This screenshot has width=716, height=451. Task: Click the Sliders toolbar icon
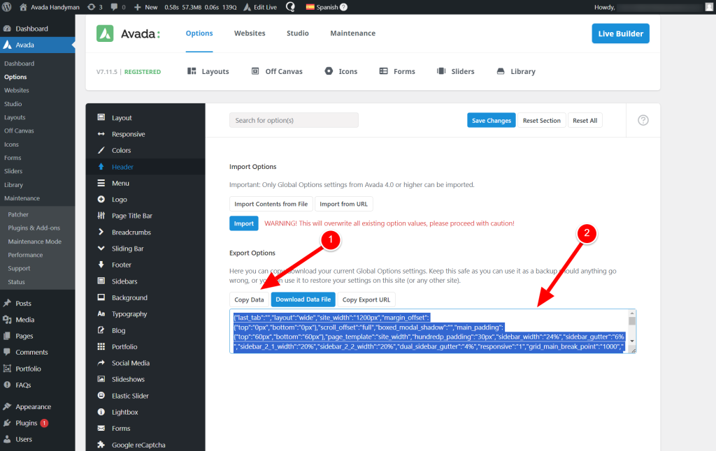click(441, 71)
